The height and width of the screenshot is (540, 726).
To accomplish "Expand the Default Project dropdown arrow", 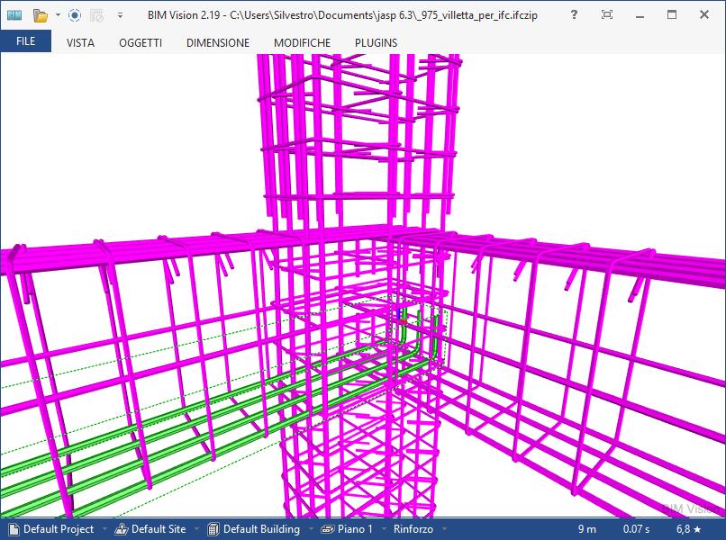I will coord(104,529).
